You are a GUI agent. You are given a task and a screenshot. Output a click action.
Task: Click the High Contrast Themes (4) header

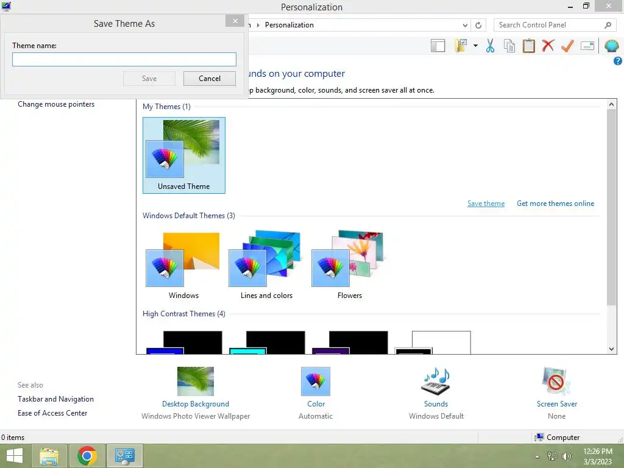pos(184,314)
